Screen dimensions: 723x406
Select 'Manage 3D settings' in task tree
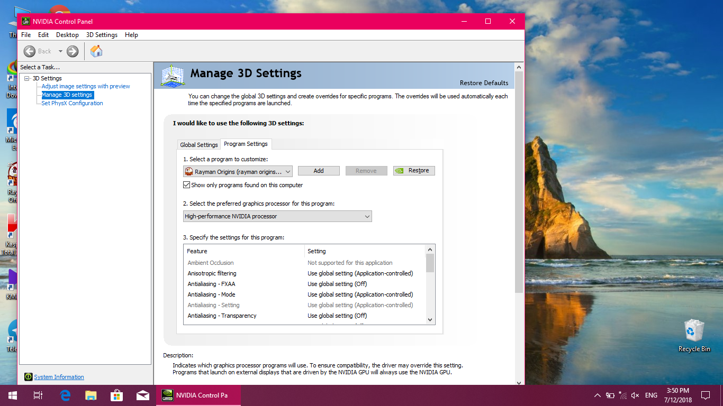click(x=67, y=95)
